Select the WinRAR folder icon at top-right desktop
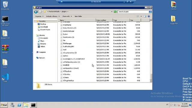192x108 pixels. (174, 5)
